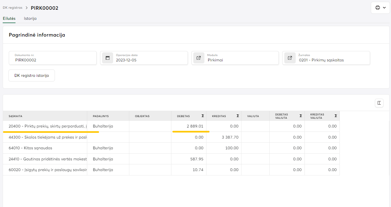Select the 44300 Skolos tiekėjams row

coord(47,137)
